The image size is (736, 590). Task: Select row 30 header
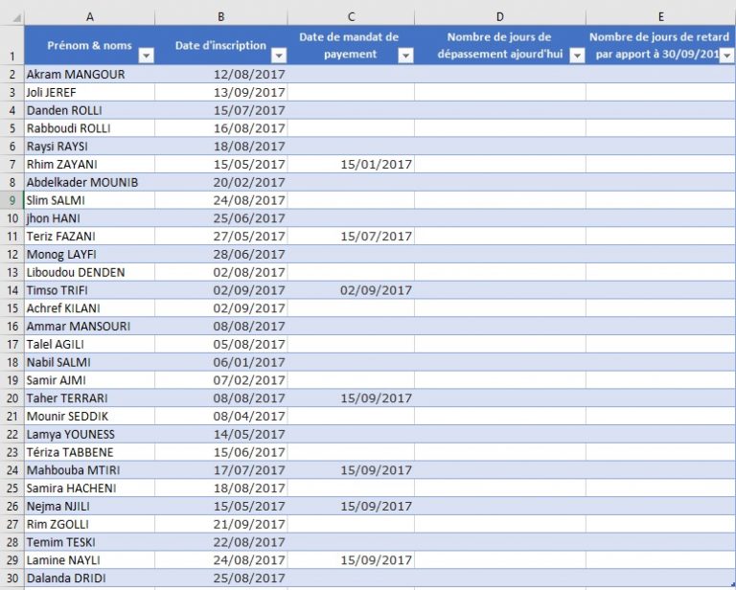(x=12, y=579)
